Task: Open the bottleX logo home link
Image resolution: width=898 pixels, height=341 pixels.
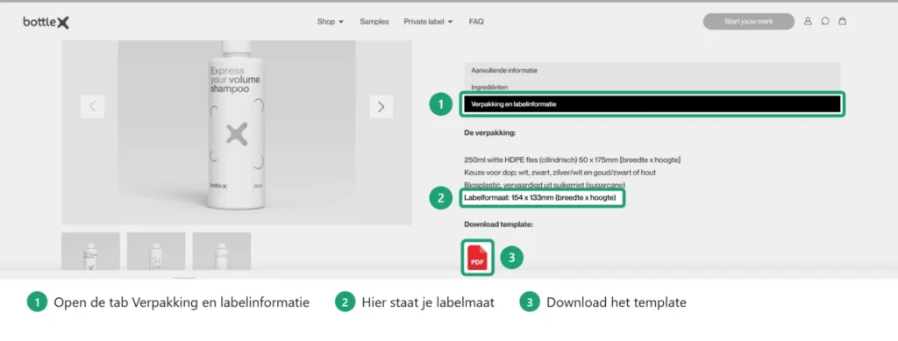Action: click(46, 22)
